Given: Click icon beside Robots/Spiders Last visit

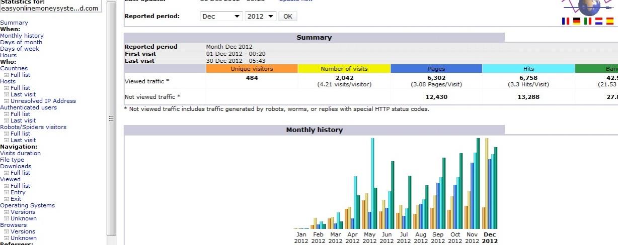Looking at the screenshot, I should 7,140.
